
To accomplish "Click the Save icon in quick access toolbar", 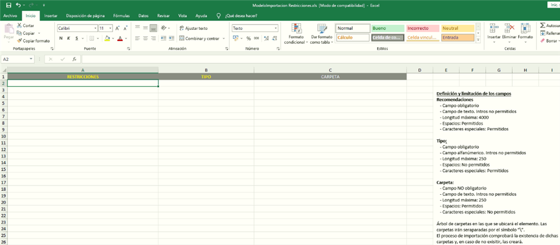I will click(x=8, y=5).
